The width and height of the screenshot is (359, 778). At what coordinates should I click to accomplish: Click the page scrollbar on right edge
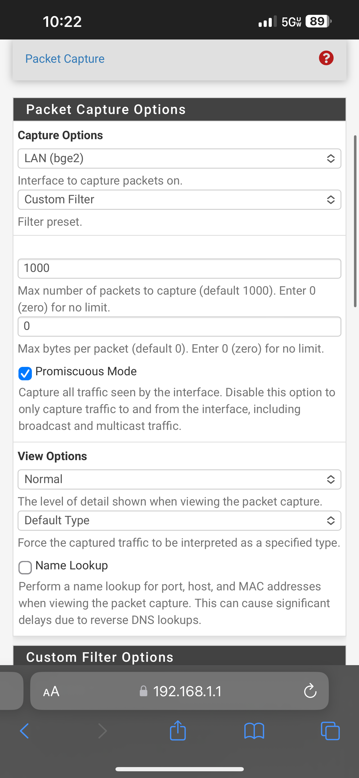[x=355, y=221]
